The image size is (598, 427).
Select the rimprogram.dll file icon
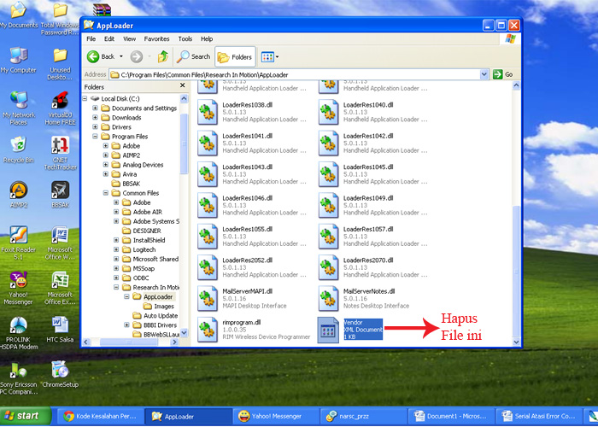[208, 329]
